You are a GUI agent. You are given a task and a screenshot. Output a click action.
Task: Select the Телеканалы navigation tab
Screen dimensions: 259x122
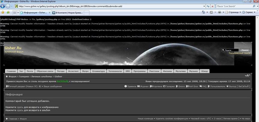coord(115,71)
